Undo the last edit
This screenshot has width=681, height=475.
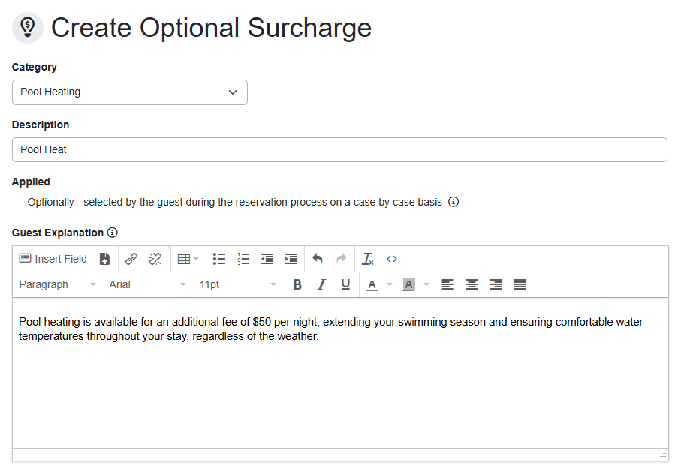pyautogui.click(x=318, y=259)
